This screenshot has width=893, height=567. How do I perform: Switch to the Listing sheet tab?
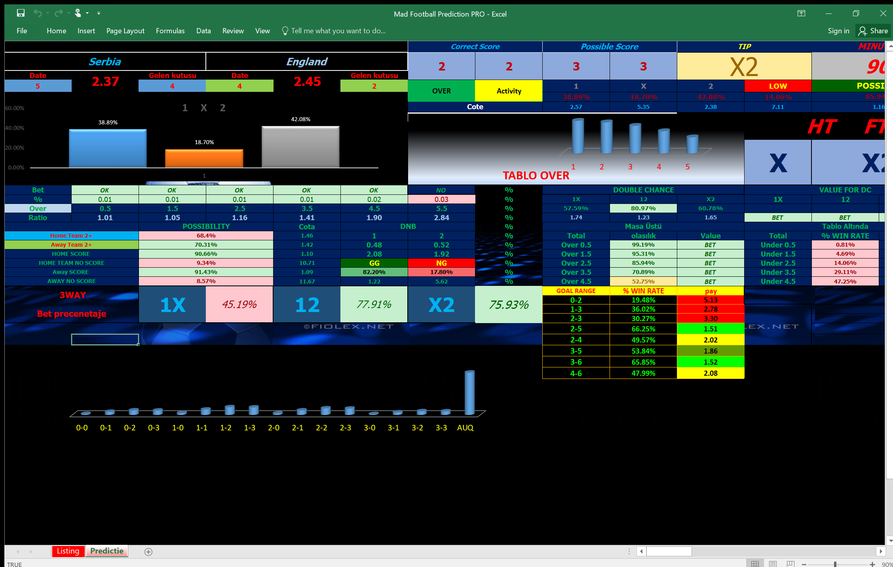68,551
